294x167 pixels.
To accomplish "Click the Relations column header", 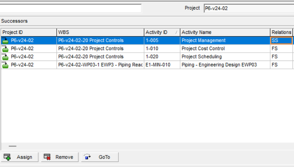I will click(x=281, y=32).
